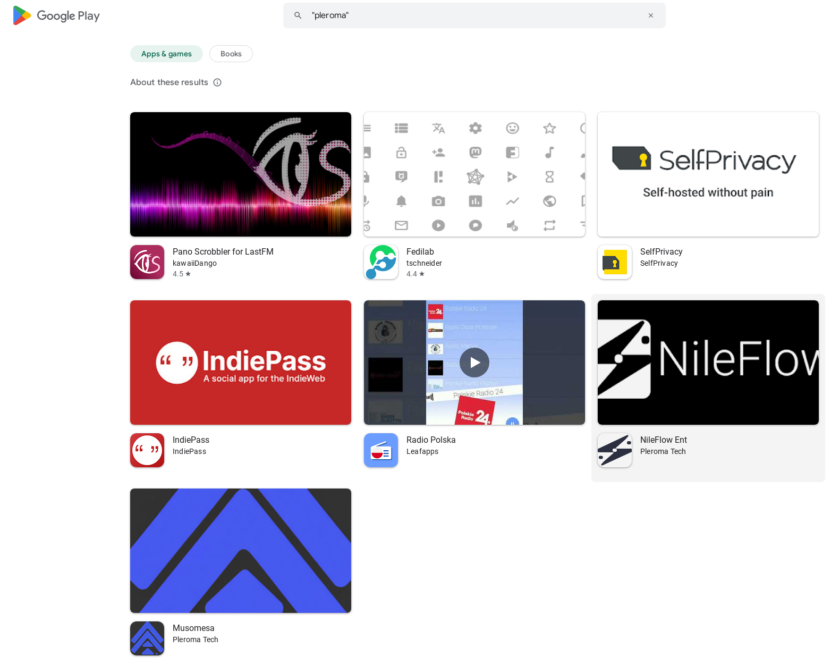This screenshot has height=665, width=831.
Task: Click the add-person icon in Fedilab banner
Action: (438, 153)
